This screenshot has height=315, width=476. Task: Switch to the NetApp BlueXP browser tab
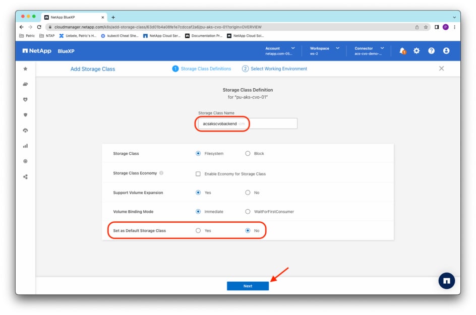(74, 17)
